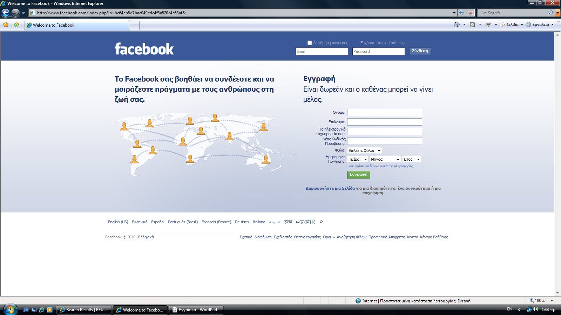This screenshot has height=315, width=561.
Task: Click the Print icon in toolbar
Action: 488,24
